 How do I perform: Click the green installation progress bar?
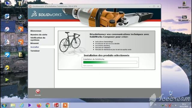click(110, 62)
